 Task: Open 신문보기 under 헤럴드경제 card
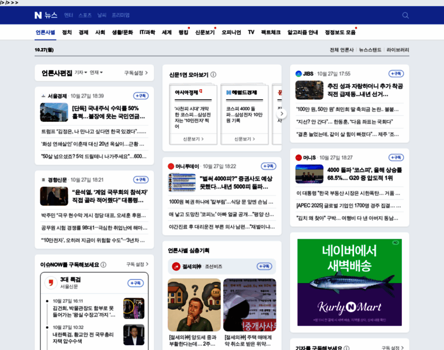(x=244, y=139)
